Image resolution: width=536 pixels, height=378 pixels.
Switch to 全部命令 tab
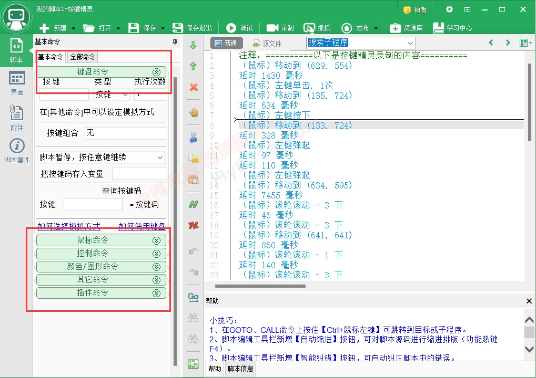coord(83,57)
